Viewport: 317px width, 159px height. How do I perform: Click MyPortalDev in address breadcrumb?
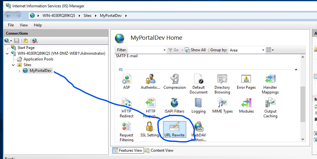(x=111, y=16)
